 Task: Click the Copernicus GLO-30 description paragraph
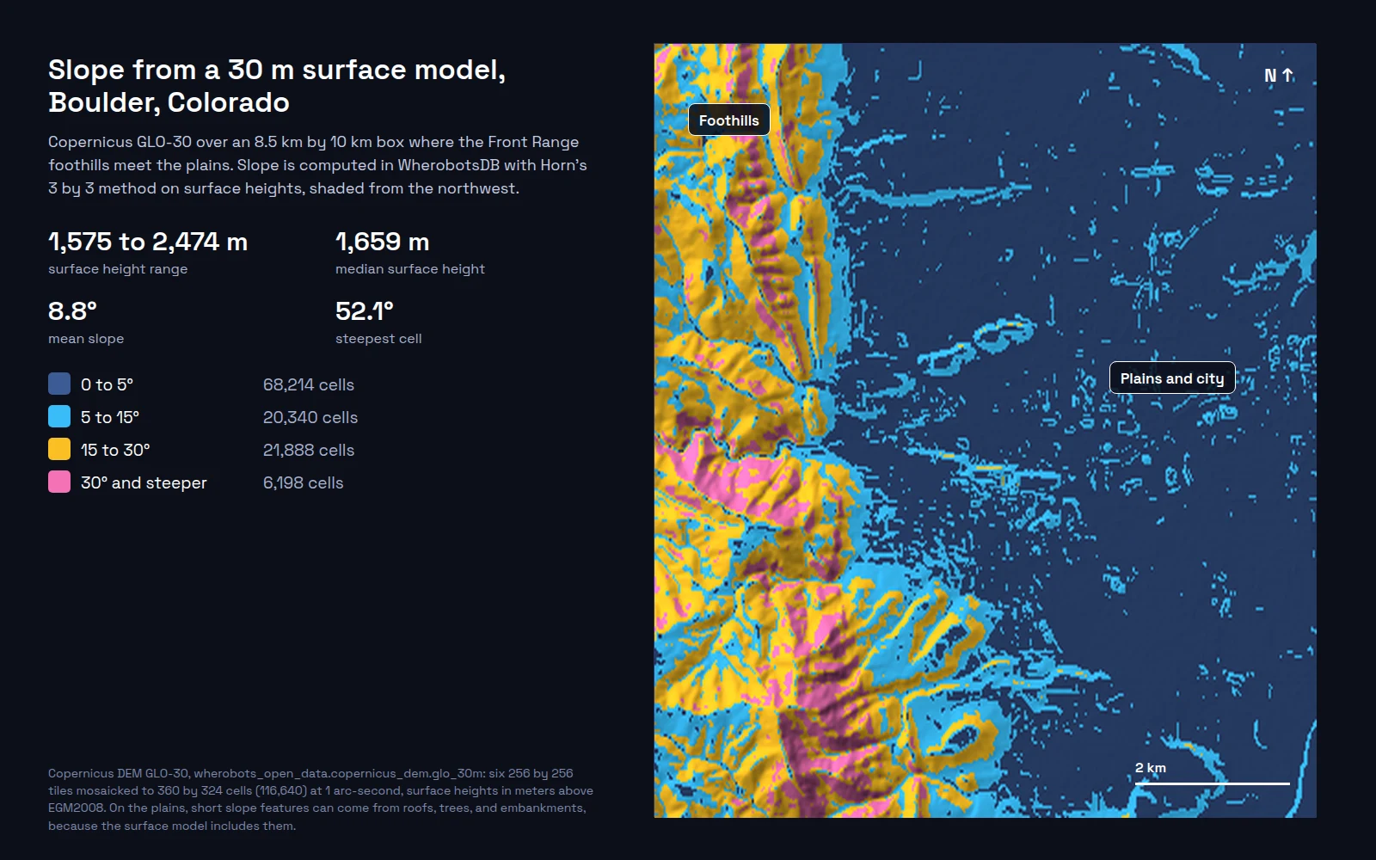(x=317, y=165)
